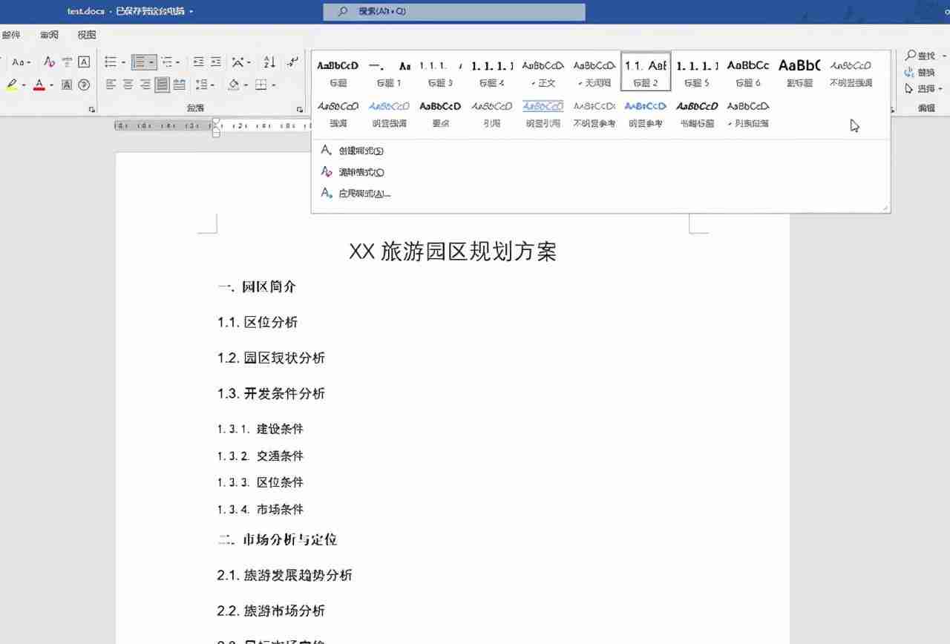Open the line spacing dropdown
Viewport: 950px width, 644px height.
click(213, 84)
